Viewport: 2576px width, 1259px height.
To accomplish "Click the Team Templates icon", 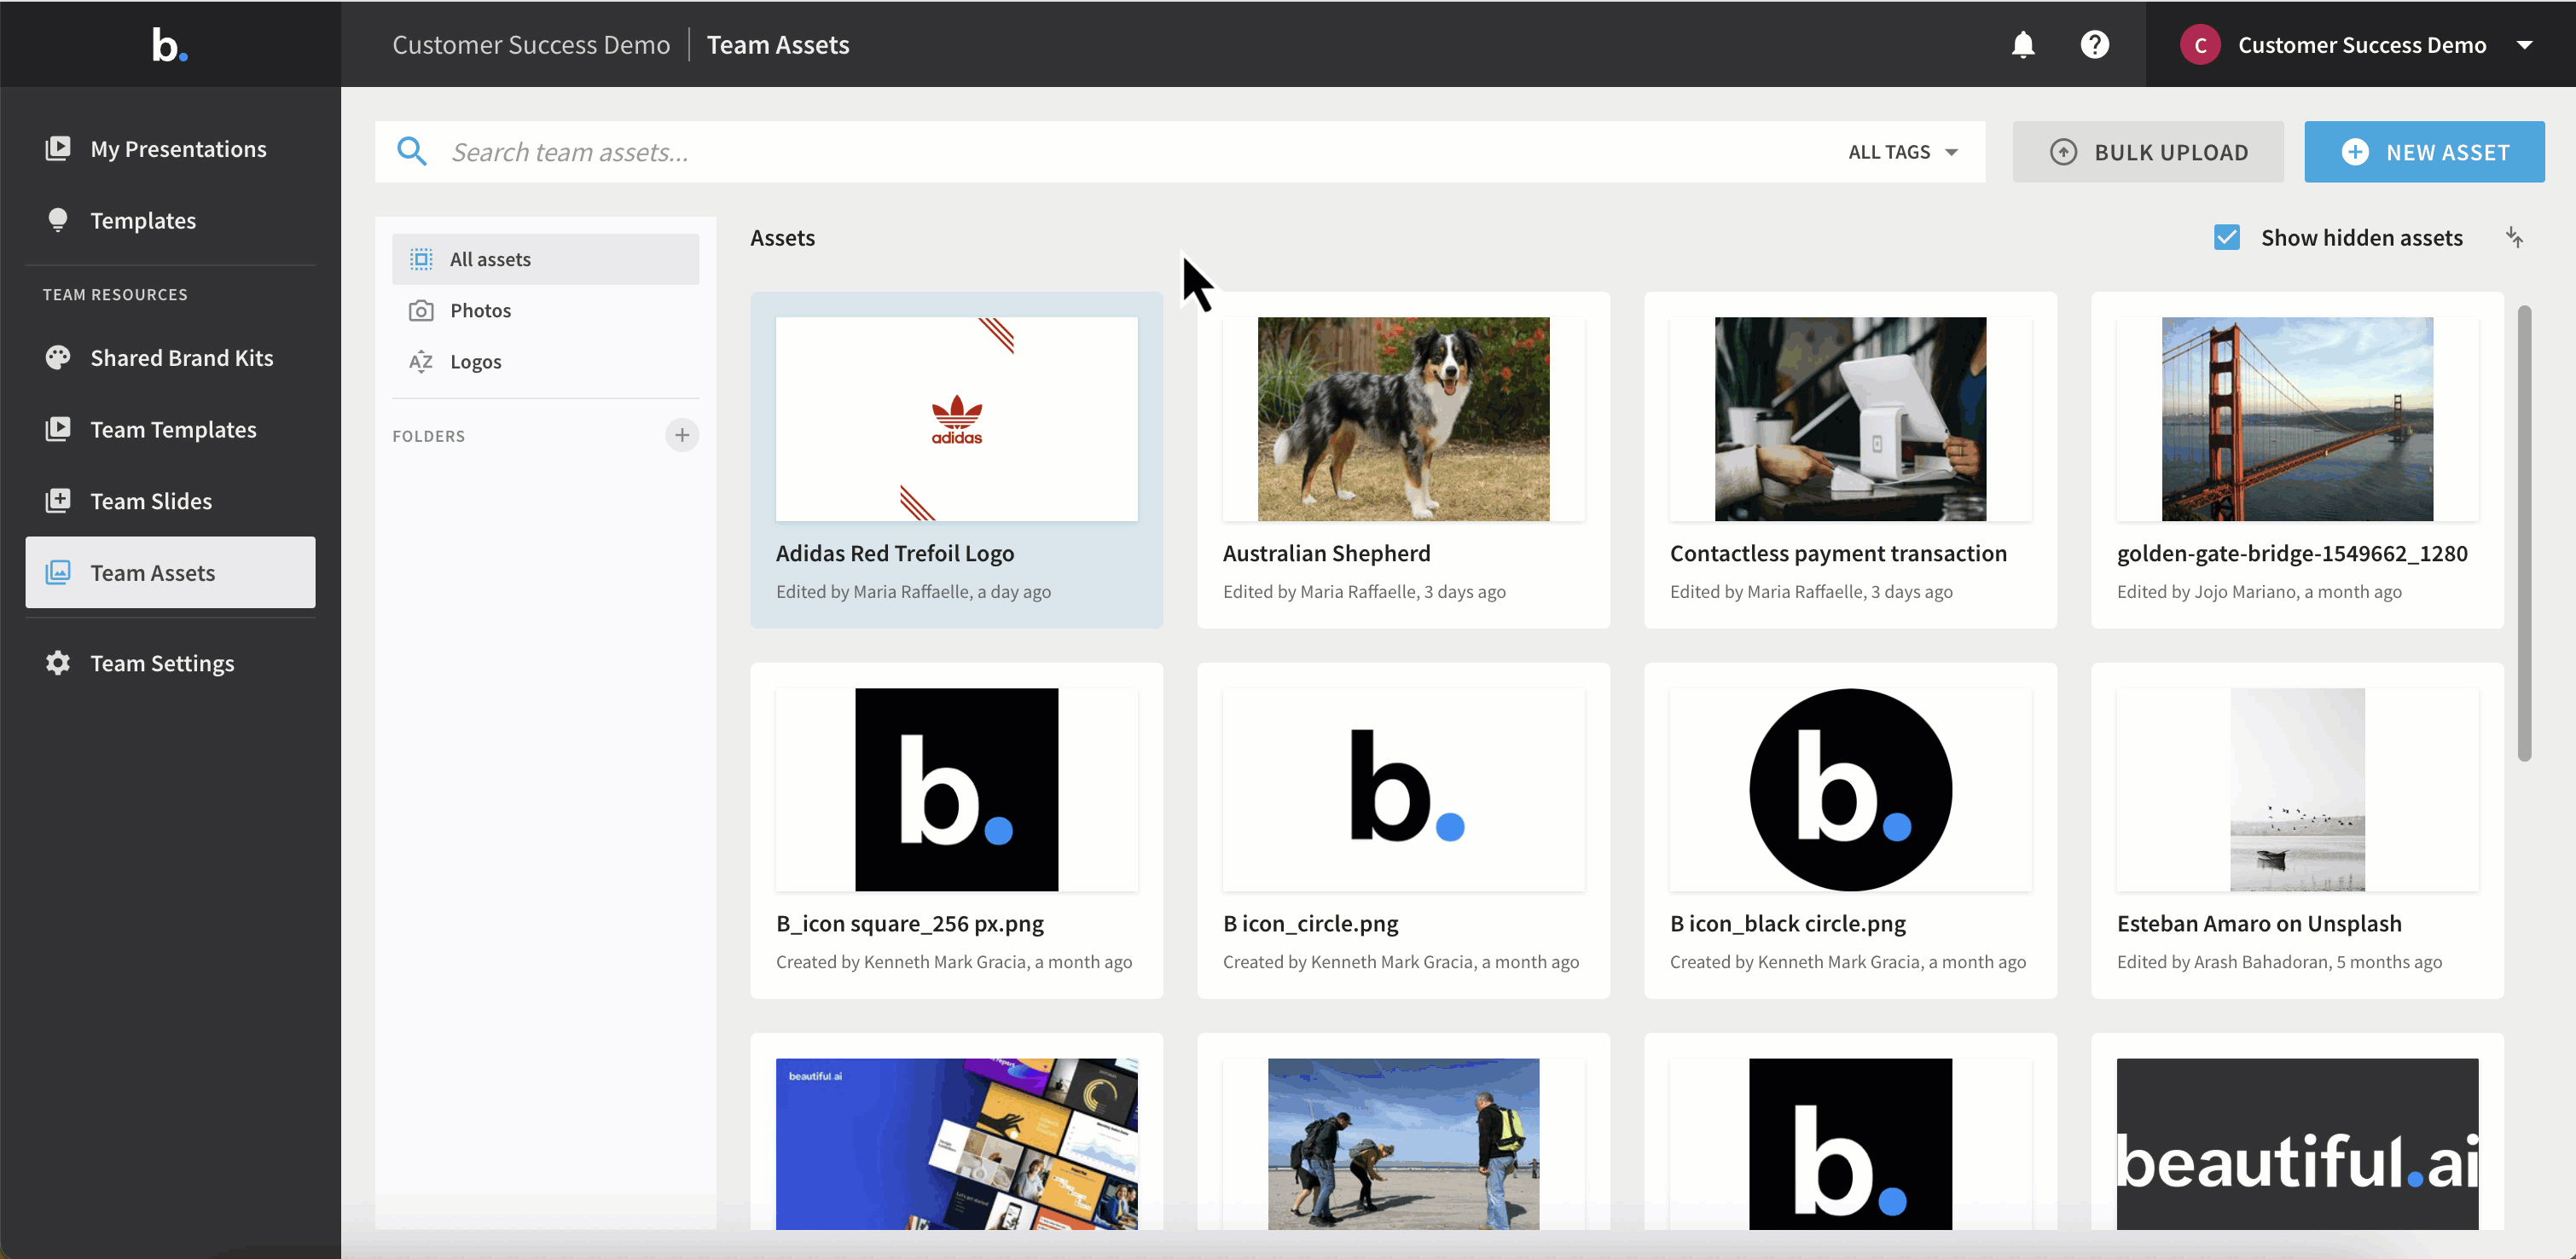I will (x=58, y=429).
